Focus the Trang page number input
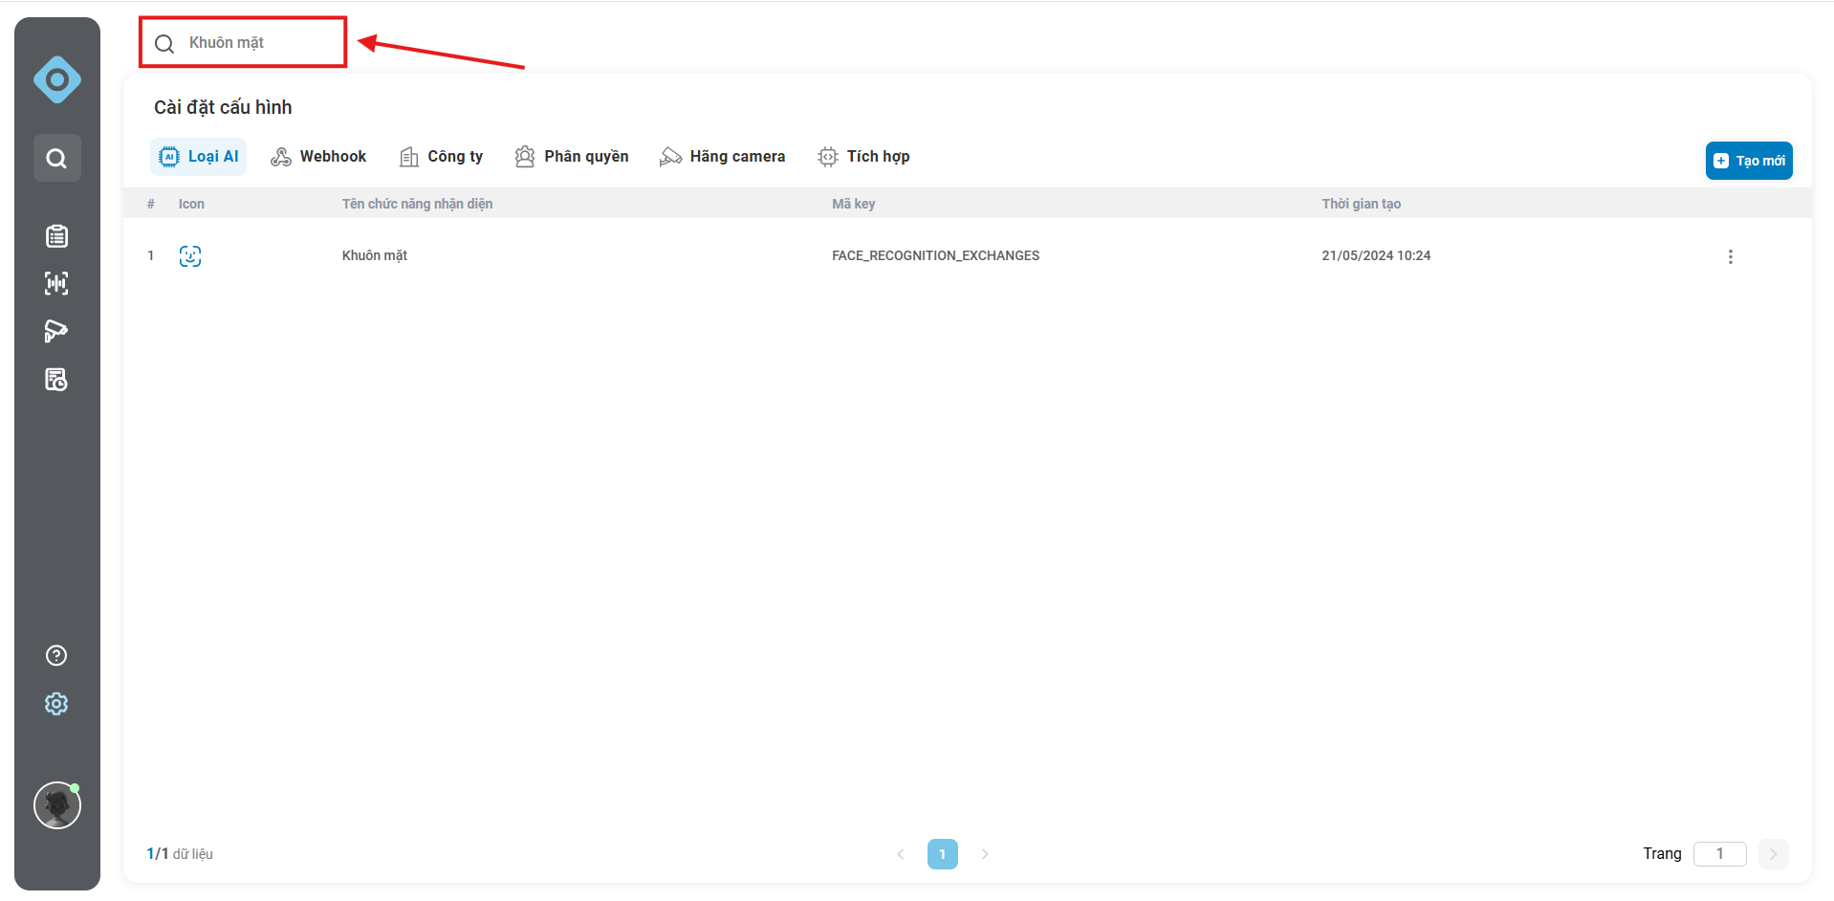 point(1719,853)
